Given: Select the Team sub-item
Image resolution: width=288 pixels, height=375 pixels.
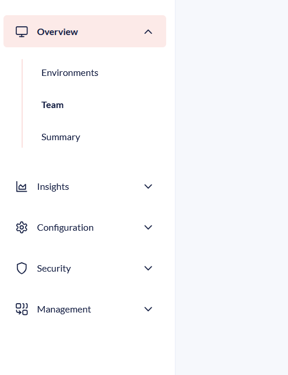Looking at the screenshot, I should (52, 105).
